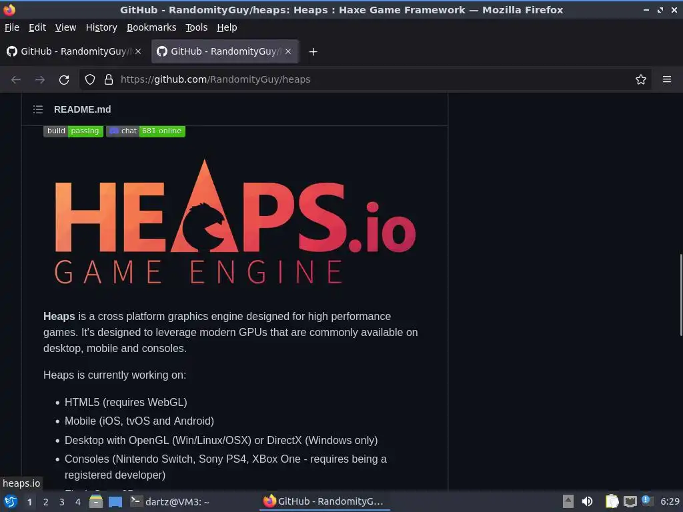The height and width of the screenshot is (512, 683).
Task: Reload the current page
Action: tap(64, 80)
